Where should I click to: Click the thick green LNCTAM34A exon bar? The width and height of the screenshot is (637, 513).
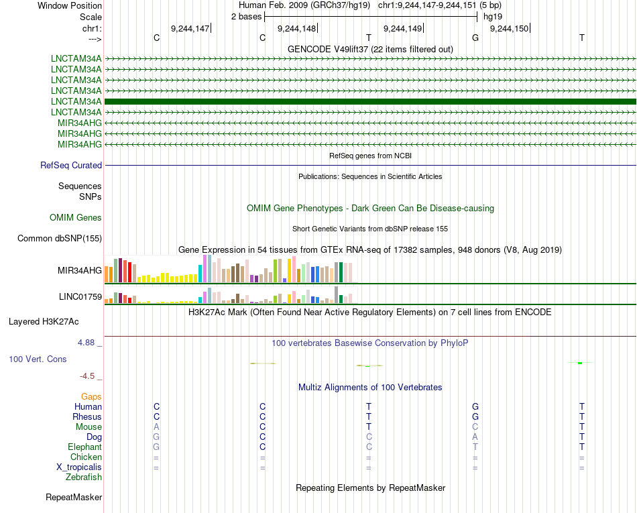click(371, 101)
